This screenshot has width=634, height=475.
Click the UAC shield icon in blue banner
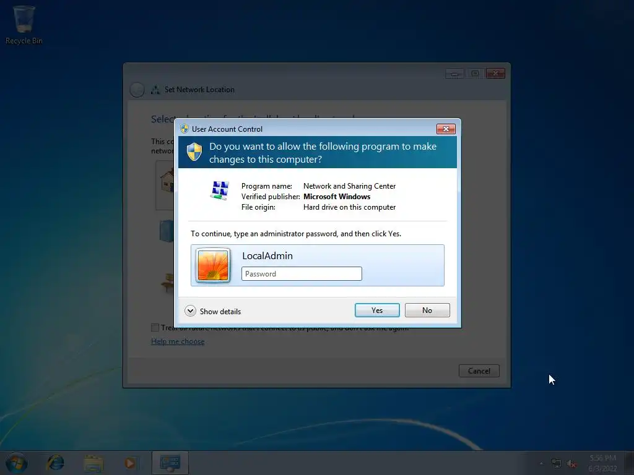point(194,152)
